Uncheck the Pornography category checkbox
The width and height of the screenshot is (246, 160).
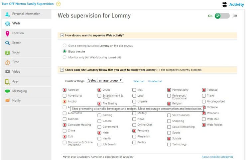169,90
